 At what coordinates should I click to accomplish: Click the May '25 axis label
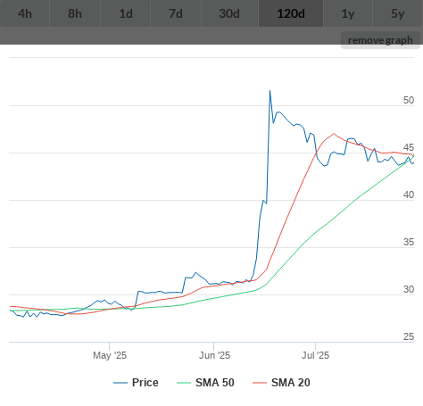[110, 355]
